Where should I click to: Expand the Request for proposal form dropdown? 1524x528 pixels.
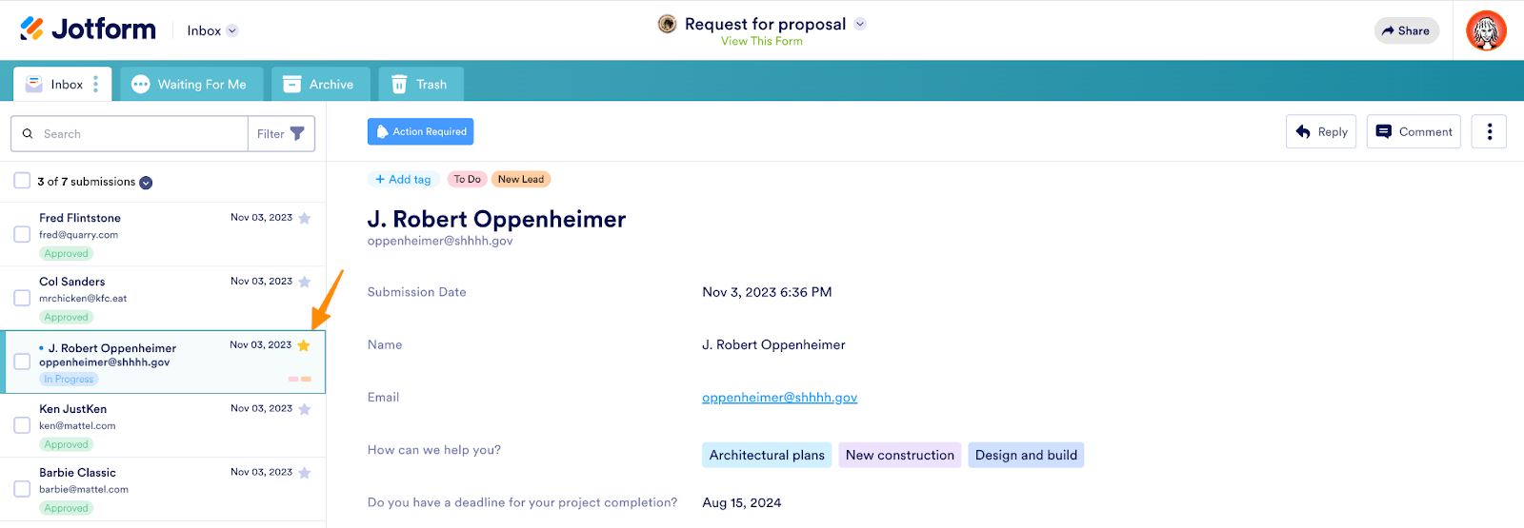(860, 24)
